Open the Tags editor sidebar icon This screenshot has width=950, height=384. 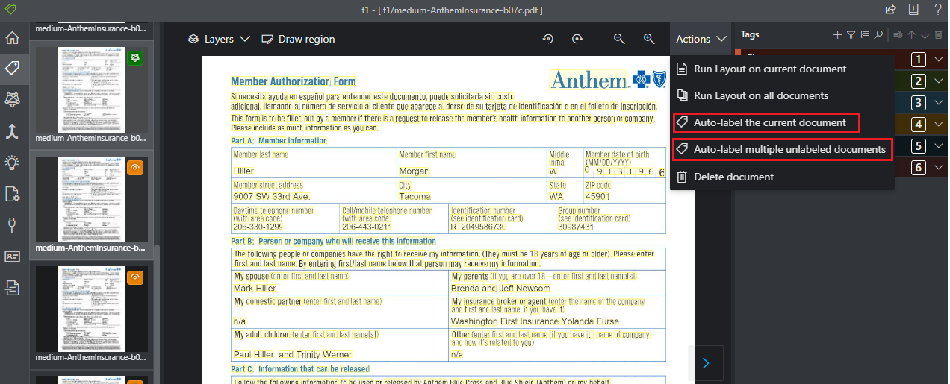(x=12, y=69)
